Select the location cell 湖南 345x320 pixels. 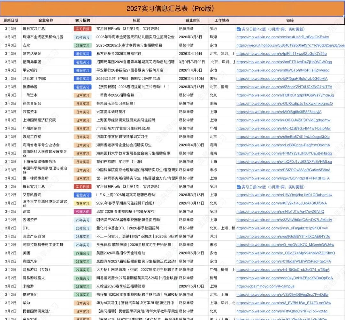tap(222, 104)
